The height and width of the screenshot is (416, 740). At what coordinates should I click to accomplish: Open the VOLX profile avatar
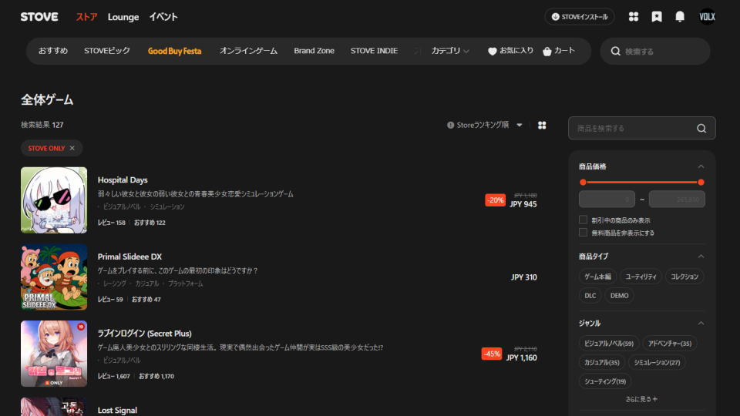click(707, 17)
